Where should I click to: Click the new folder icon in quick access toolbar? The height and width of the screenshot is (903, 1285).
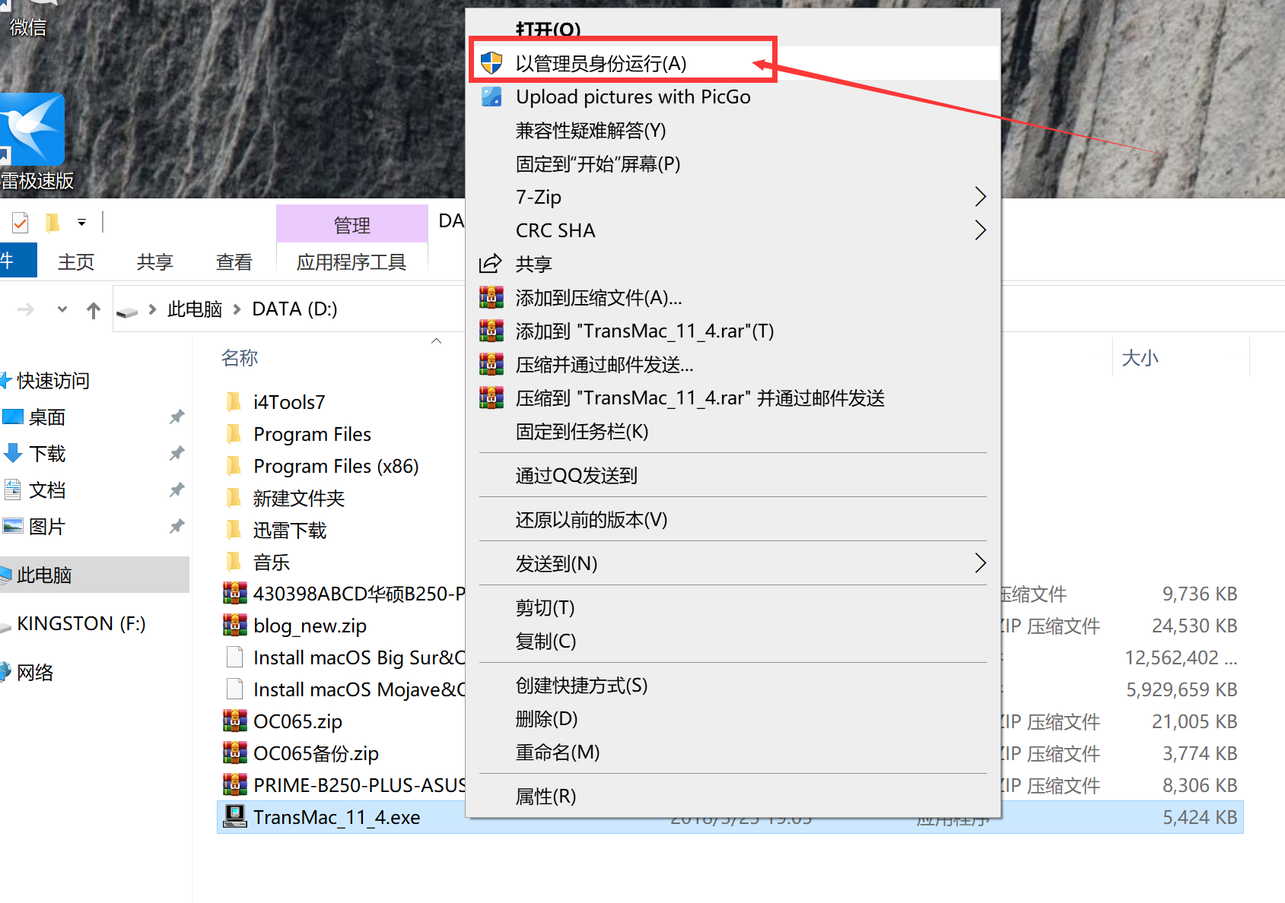(x=52, y=223)
